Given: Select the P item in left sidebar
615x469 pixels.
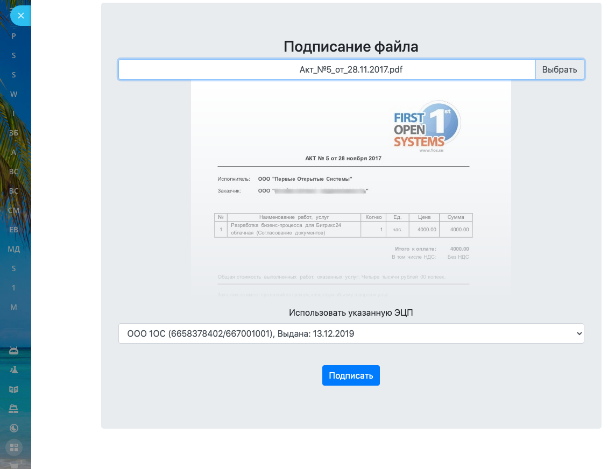Looking at the screenshot, I should 14,36.
